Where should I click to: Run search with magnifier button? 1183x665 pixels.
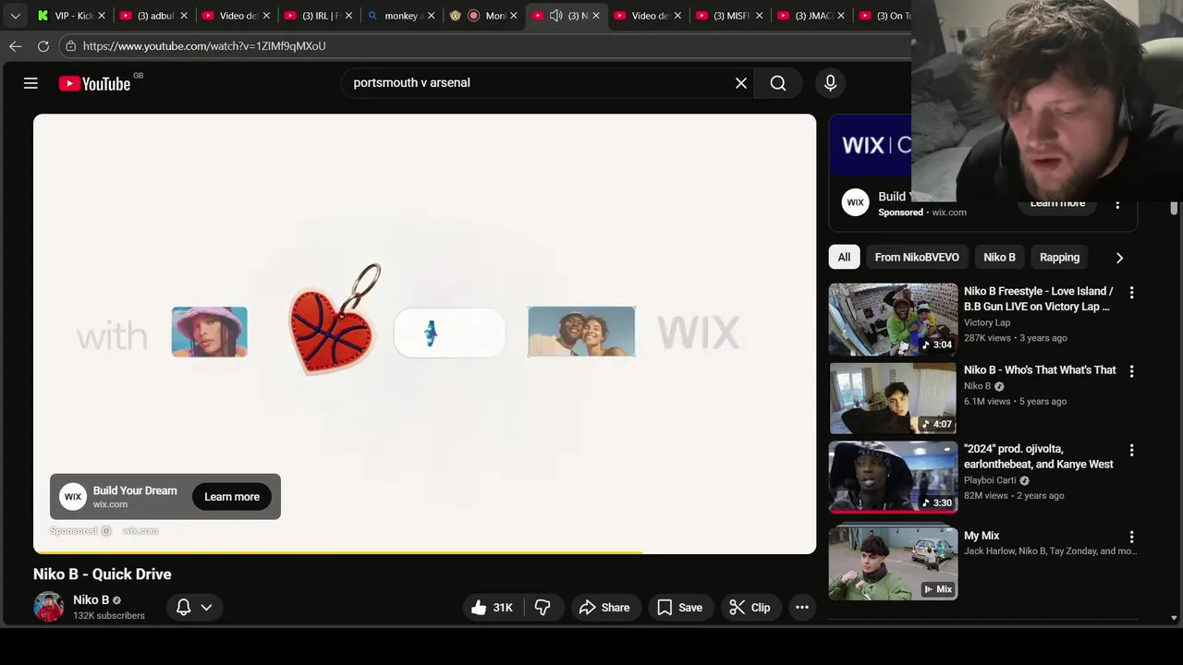(x=778, y=83)
